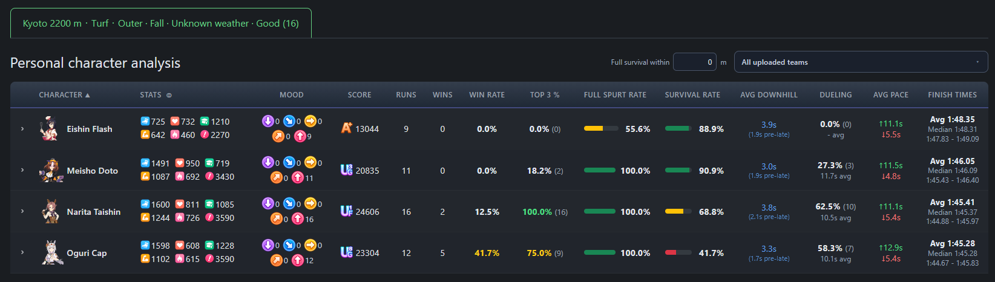
Task: Click Eishin Flash's blue speed stat icon
Action: click(145, 121)
